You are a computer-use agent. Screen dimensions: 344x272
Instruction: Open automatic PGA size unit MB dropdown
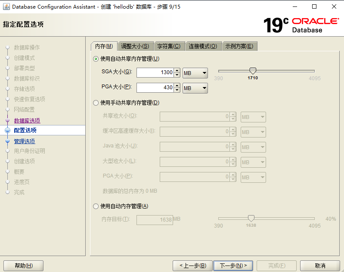click(x=195, y=88)
